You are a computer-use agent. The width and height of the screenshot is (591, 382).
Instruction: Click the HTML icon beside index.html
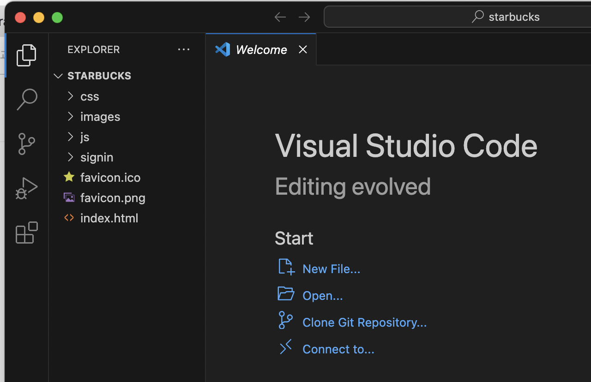click(x=69, y=218)
